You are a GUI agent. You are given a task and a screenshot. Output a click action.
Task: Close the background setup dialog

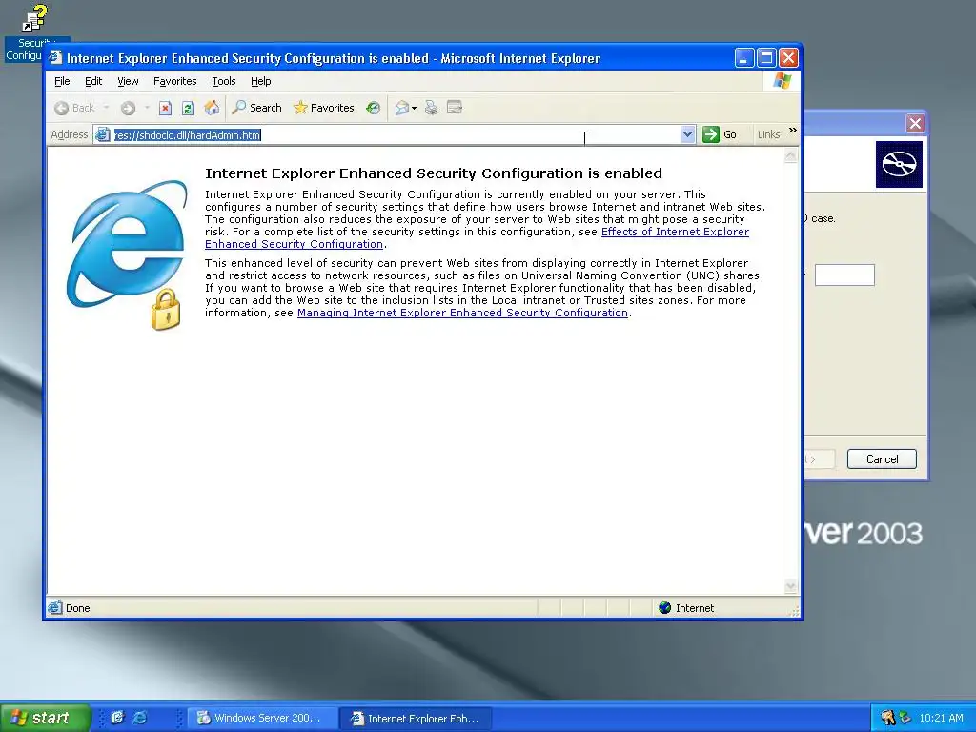915,123
